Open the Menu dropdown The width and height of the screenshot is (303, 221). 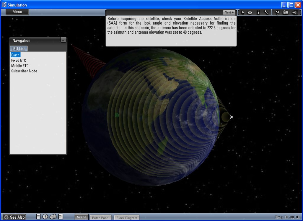tap(17, 12)
